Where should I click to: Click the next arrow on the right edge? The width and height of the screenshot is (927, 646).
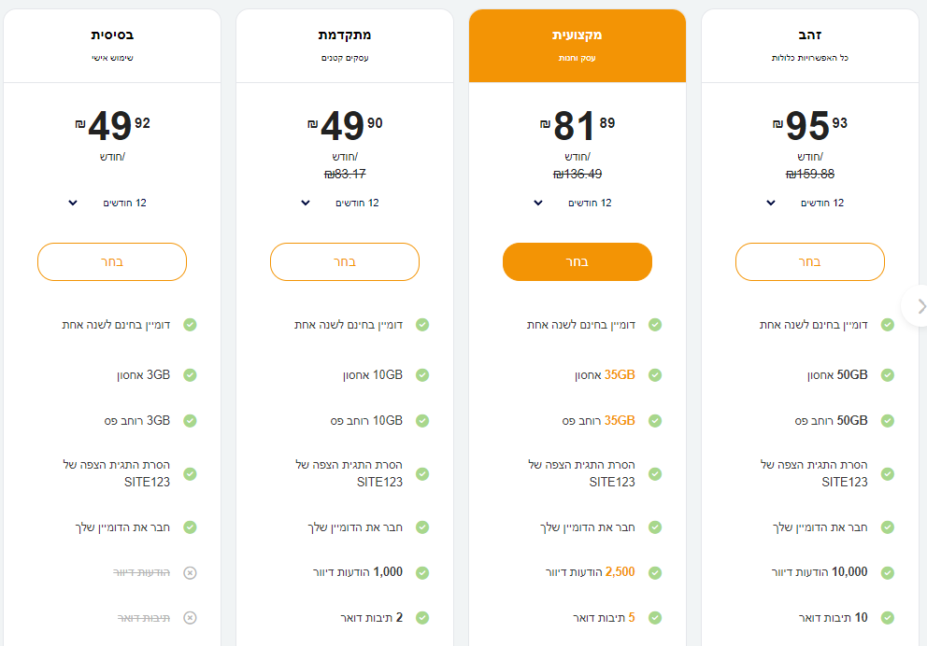click(920, 306)
